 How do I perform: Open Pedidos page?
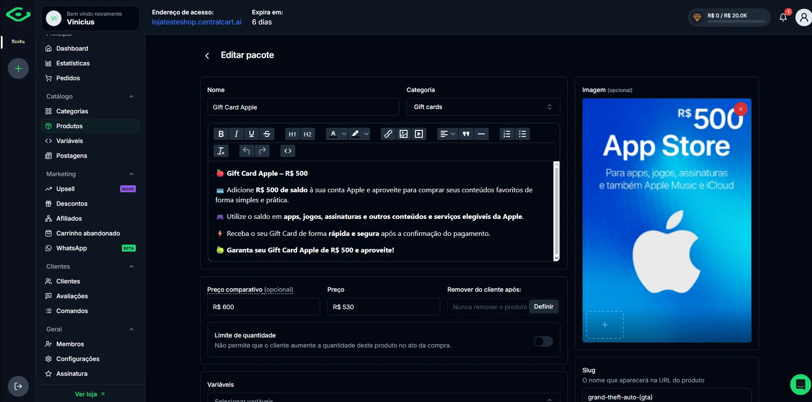(x=90, y=78)
